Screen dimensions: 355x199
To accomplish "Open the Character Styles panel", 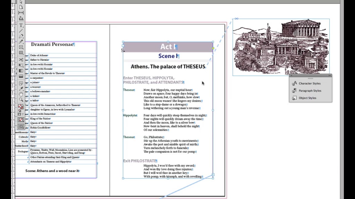I will click(310, 83).
